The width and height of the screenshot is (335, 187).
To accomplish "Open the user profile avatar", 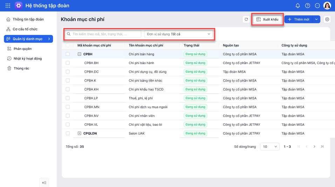I will tap(327, 6).
